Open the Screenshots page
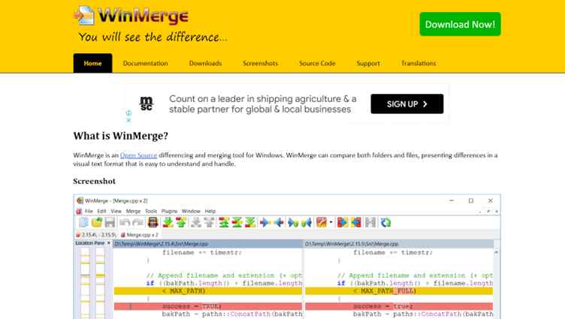 (260, 63)
